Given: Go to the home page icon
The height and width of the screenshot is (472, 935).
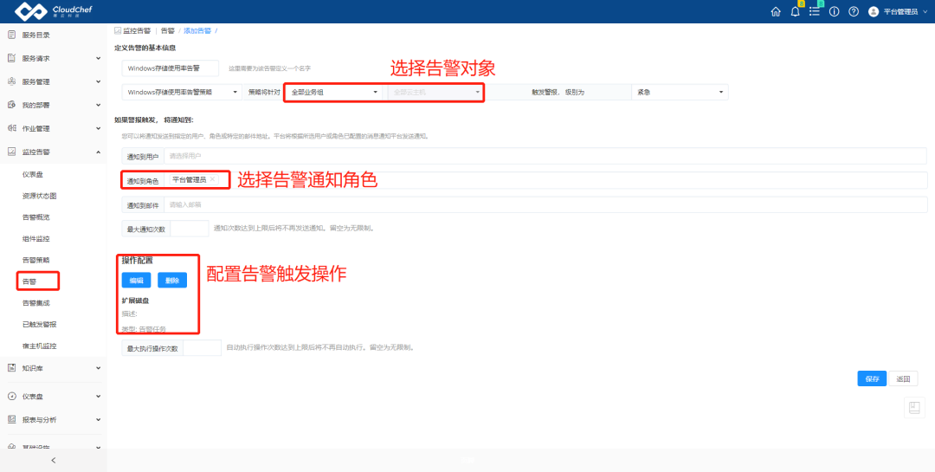Looking at the screenshot, I should coord(775,12).
